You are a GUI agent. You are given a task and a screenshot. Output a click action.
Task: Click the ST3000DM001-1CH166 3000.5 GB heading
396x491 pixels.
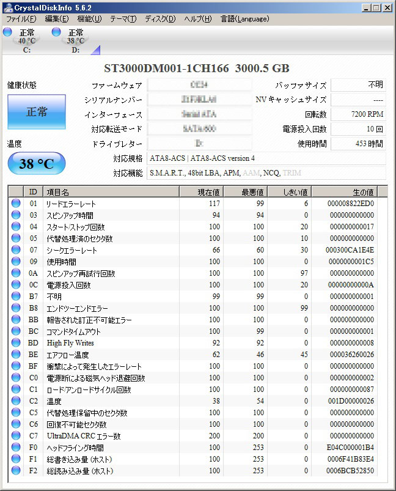197,68
